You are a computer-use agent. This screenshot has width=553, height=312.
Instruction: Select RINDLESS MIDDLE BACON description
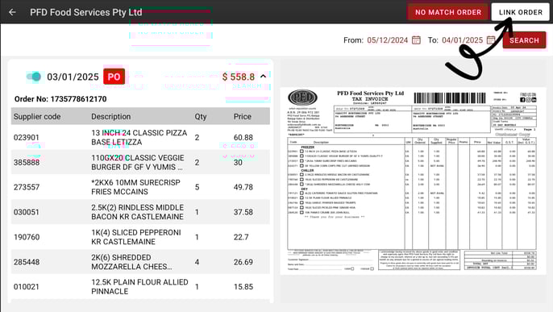(138, 212)
